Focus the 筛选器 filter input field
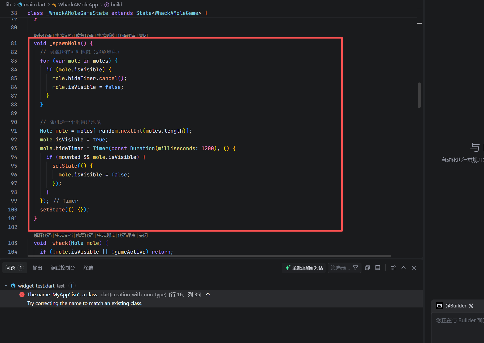 tap(340, 268)
